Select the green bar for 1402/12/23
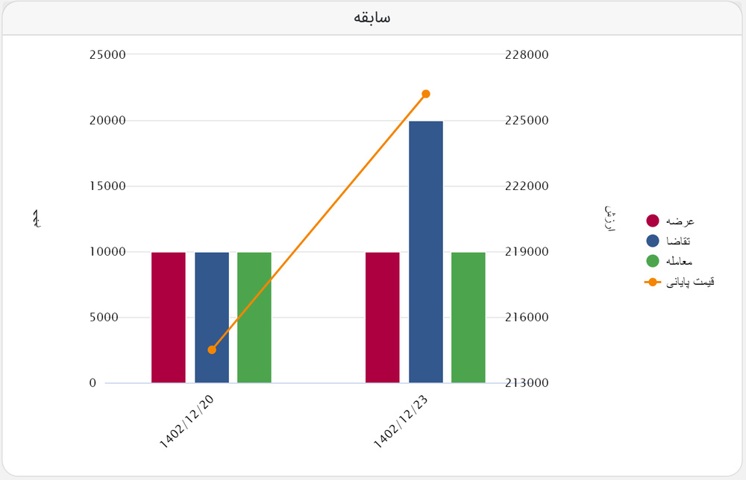 click(468, 318)
